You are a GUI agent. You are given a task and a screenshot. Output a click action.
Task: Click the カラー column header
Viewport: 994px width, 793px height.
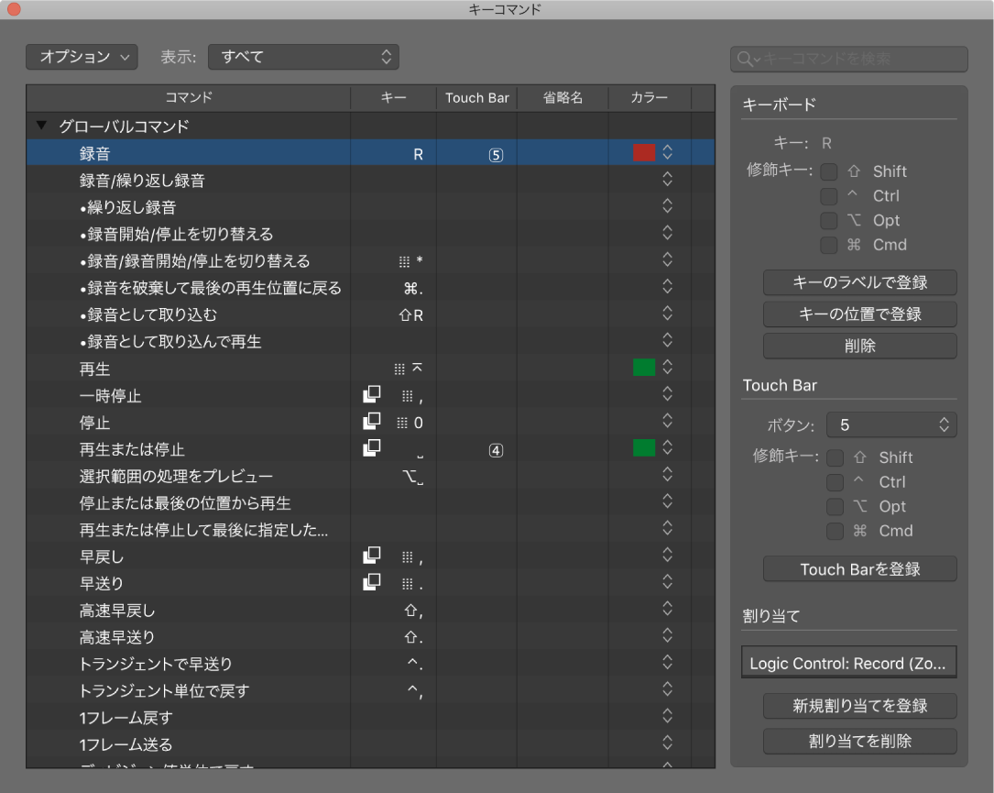point(649,97)
